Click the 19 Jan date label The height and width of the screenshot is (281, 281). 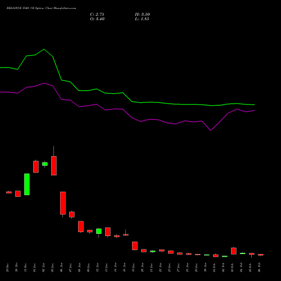click(133, 268)
